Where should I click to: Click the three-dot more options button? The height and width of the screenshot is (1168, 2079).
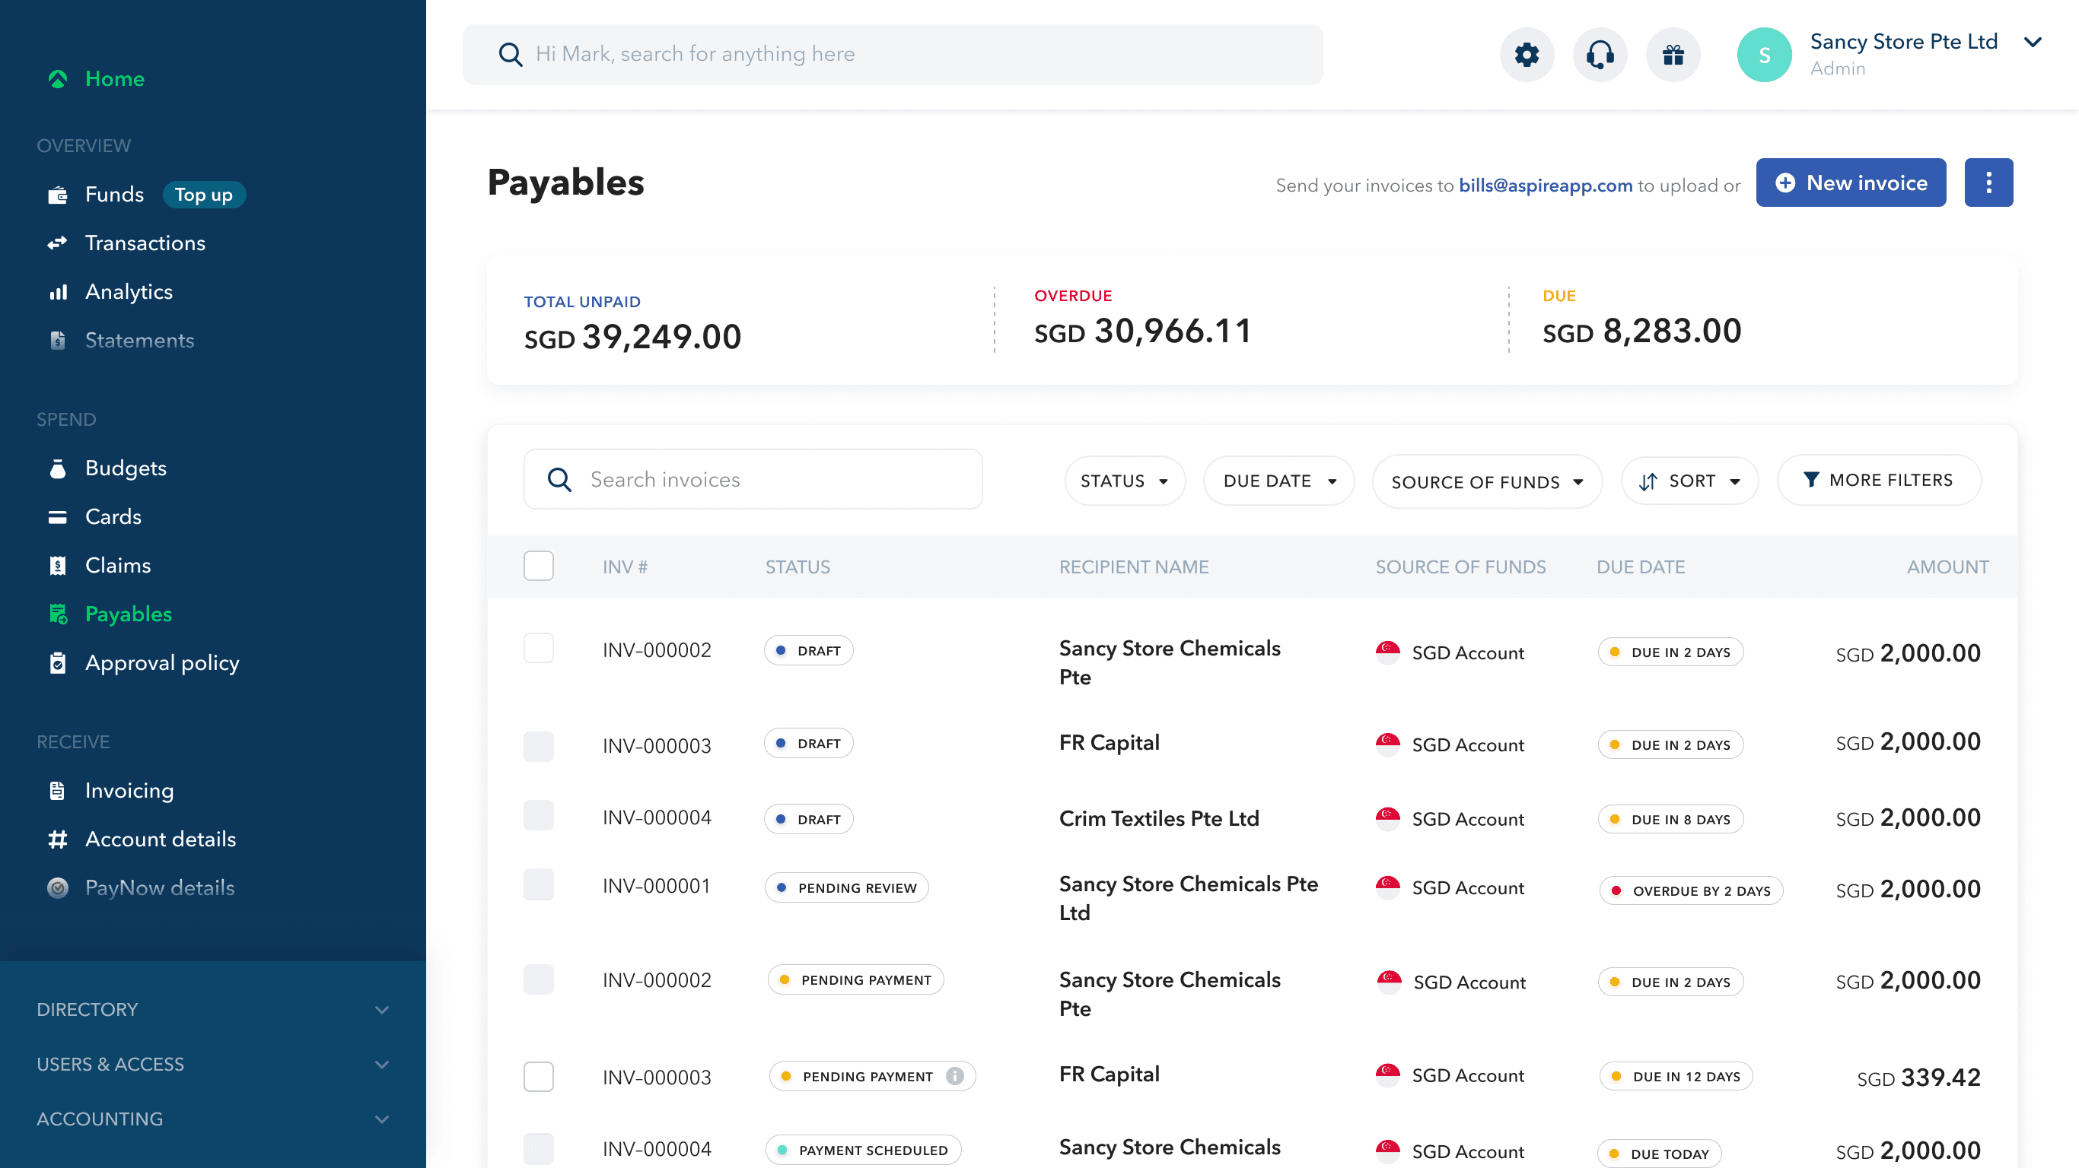[x=1988, y=182]
